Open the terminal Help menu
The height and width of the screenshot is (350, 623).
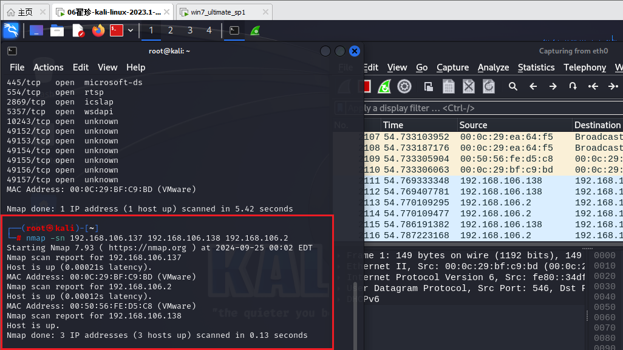click(x=136, y=67)
